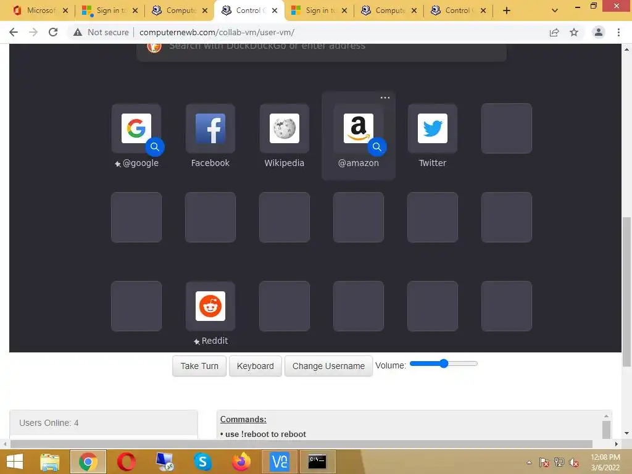The image size is (632, 474).
Task: Click the Commands heading text
Action: pos(243,419)
